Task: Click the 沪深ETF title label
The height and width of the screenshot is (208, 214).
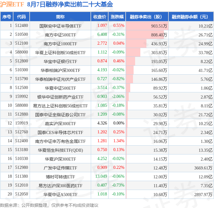Action: 12,4
